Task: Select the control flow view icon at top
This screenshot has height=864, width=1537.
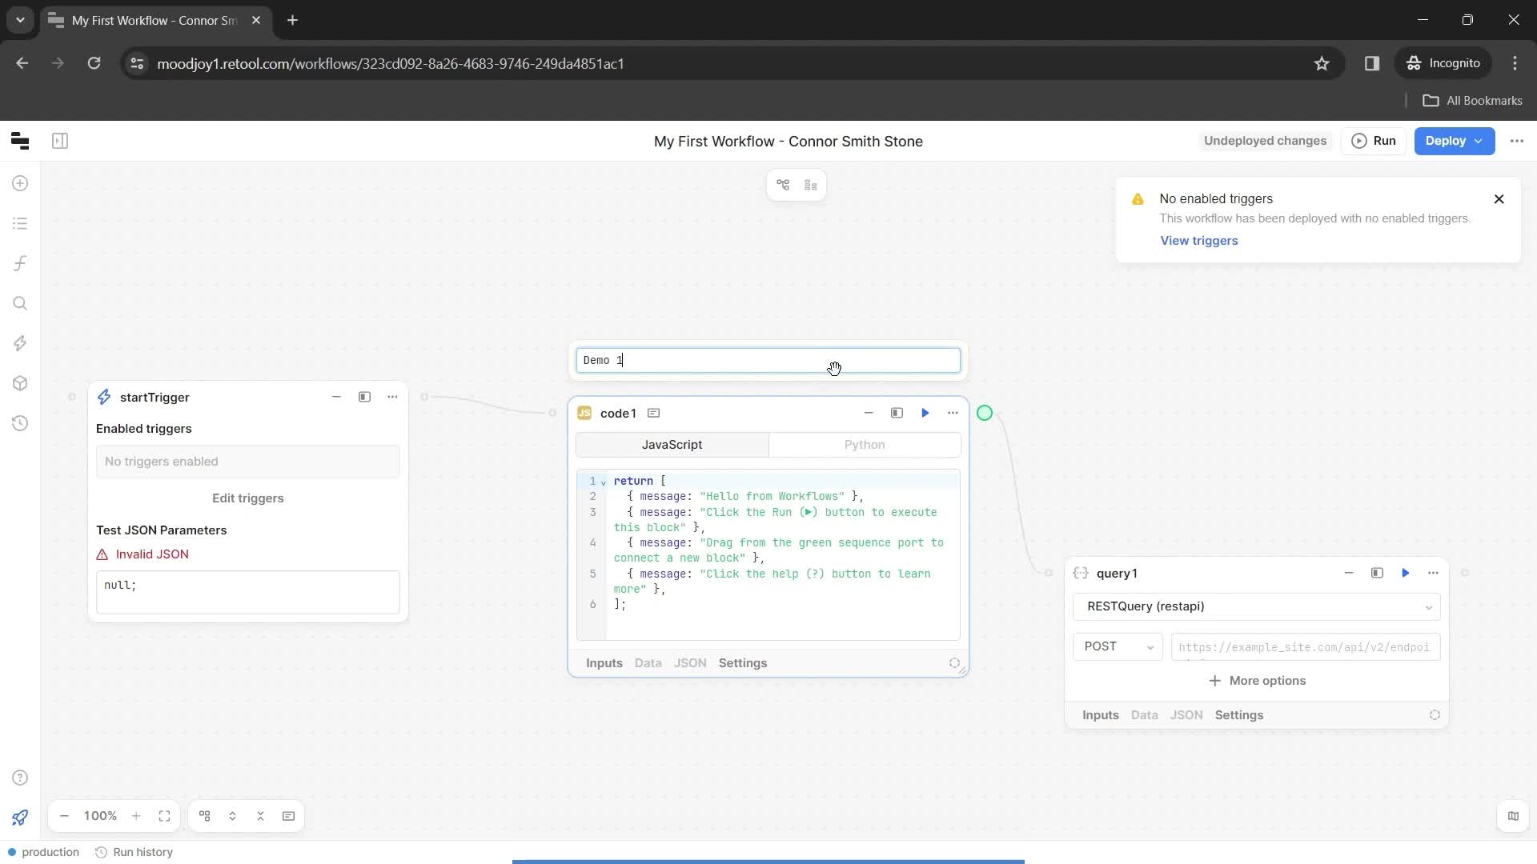Action: (x=783, y=185)
